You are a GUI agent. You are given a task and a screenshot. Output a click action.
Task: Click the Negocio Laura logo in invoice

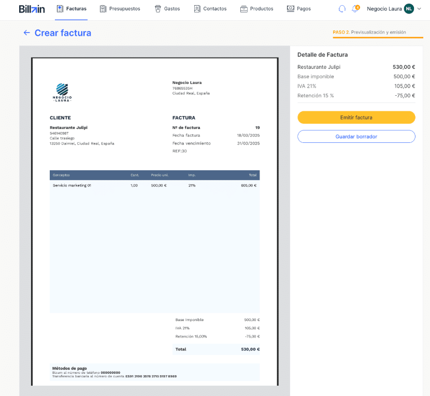pos(62,92)
